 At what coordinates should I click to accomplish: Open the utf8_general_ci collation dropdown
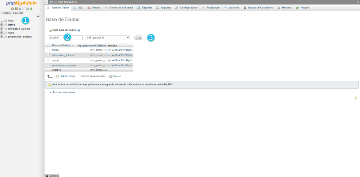[108, 37]
